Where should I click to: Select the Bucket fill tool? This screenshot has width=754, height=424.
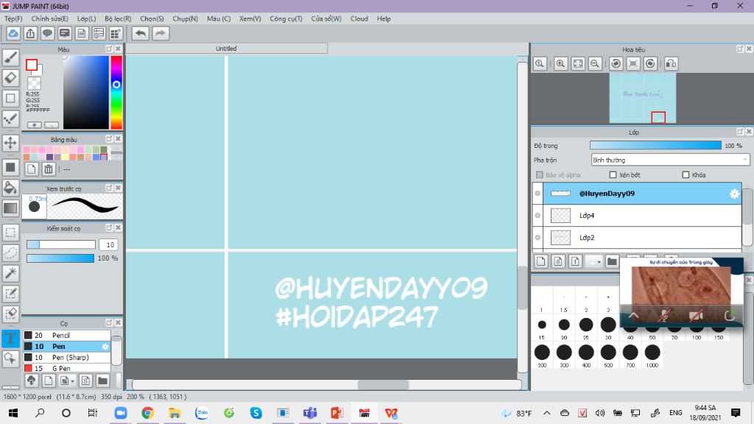[10, 188]
